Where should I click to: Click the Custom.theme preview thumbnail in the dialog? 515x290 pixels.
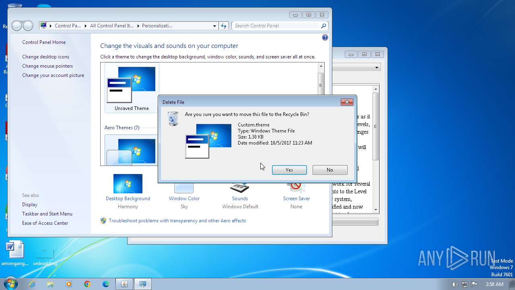pyautogui.click(x=208, y=141)
